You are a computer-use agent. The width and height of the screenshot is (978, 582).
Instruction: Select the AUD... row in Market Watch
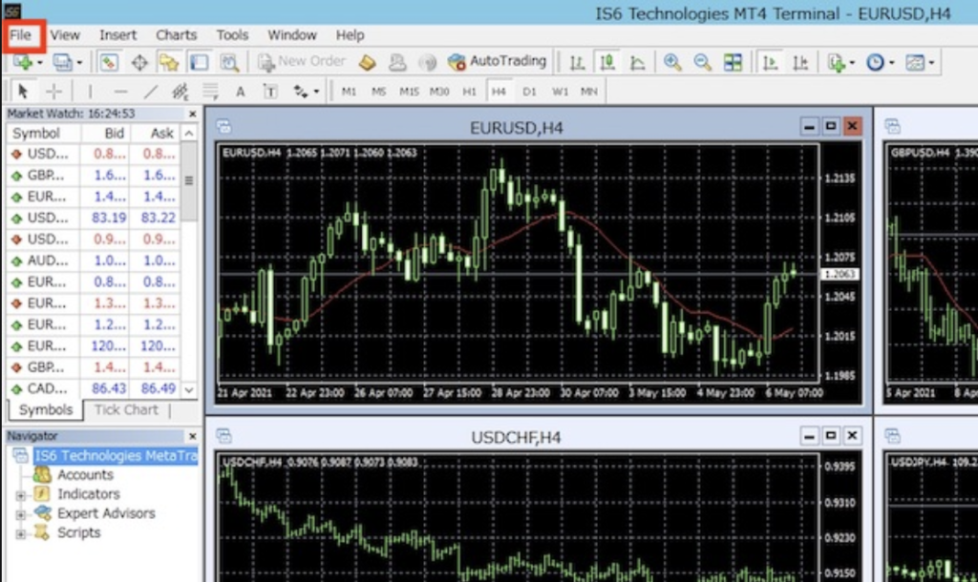pos(94,260)
